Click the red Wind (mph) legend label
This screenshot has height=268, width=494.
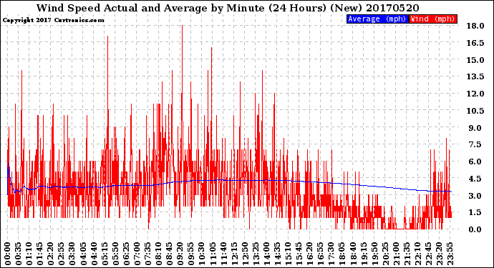(433, 19)
